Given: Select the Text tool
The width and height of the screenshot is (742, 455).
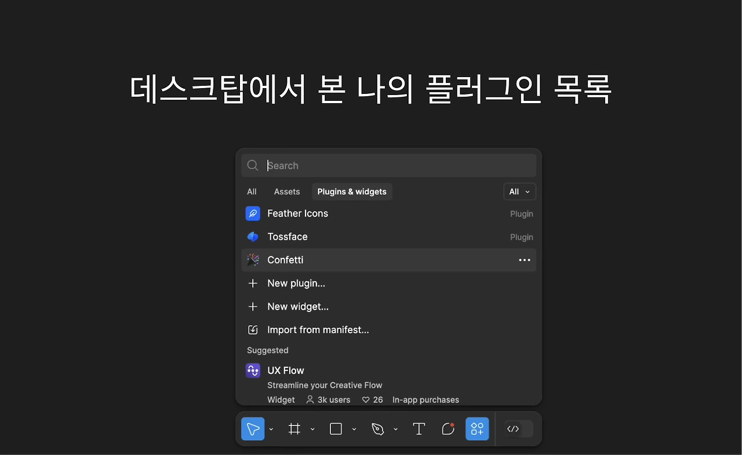Looking at the screenshot, I should (x=419, y=429).
